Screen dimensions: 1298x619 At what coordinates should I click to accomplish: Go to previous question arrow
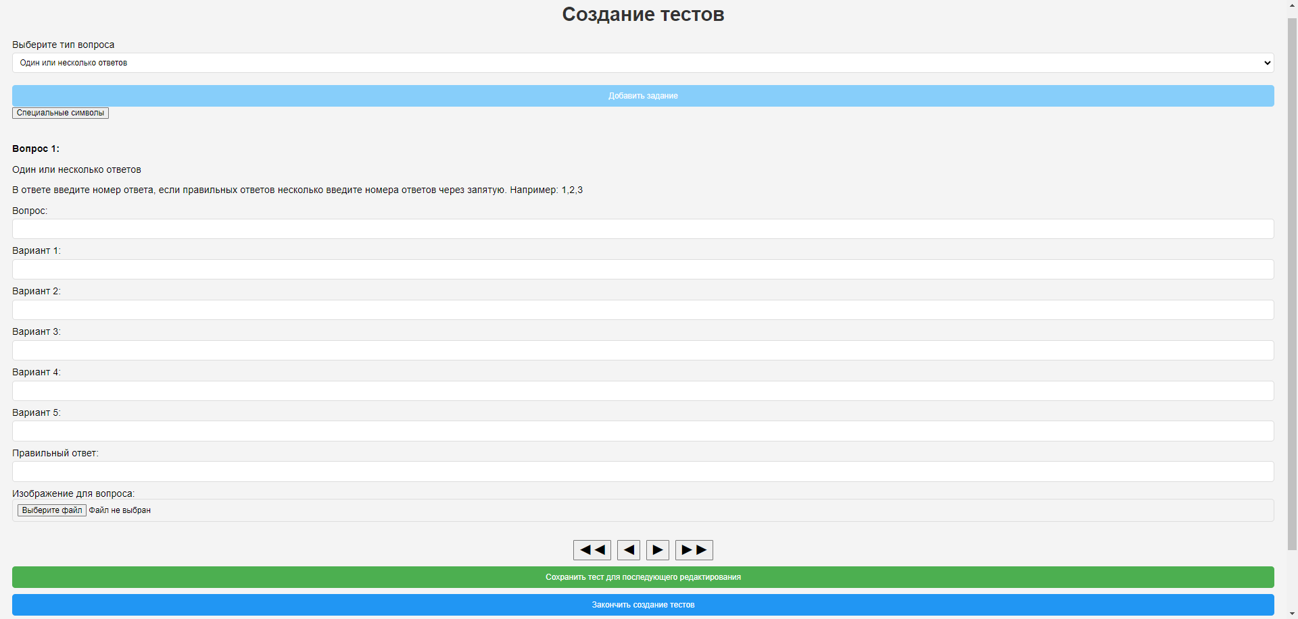pyautogui.click(x=628, y=550)
